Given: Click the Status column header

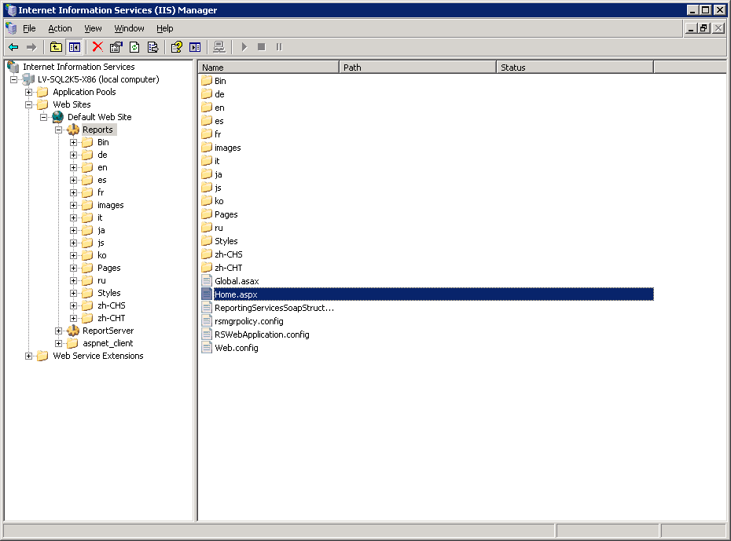Looking at the screenshot, I should tap(574, 68).
